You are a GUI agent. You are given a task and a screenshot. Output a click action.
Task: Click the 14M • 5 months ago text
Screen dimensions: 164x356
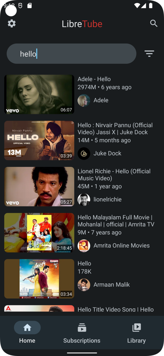(x=104, y=140)
